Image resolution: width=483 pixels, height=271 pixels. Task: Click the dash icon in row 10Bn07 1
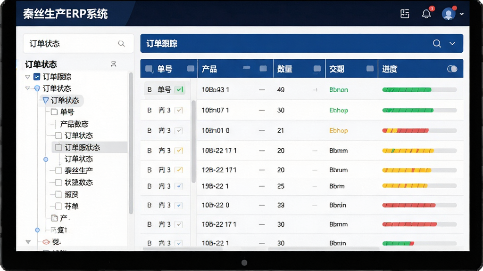coord(262,110)
